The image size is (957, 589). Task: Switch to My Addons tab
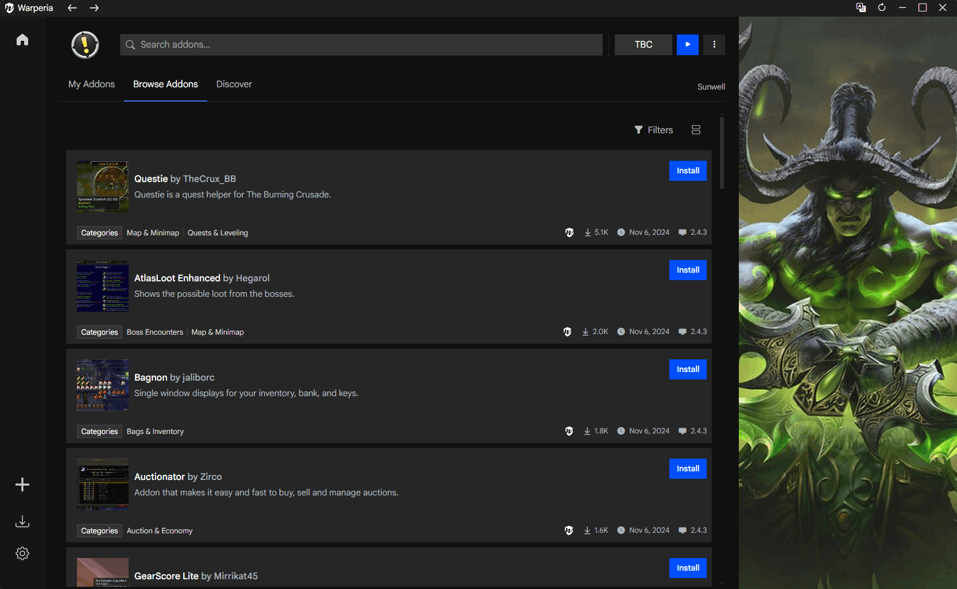coord(92,84)
